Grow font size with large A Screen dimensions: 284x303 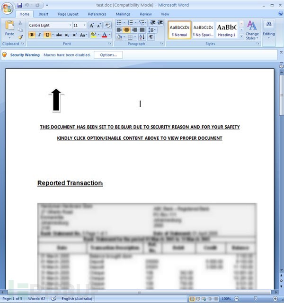(91, 25)
